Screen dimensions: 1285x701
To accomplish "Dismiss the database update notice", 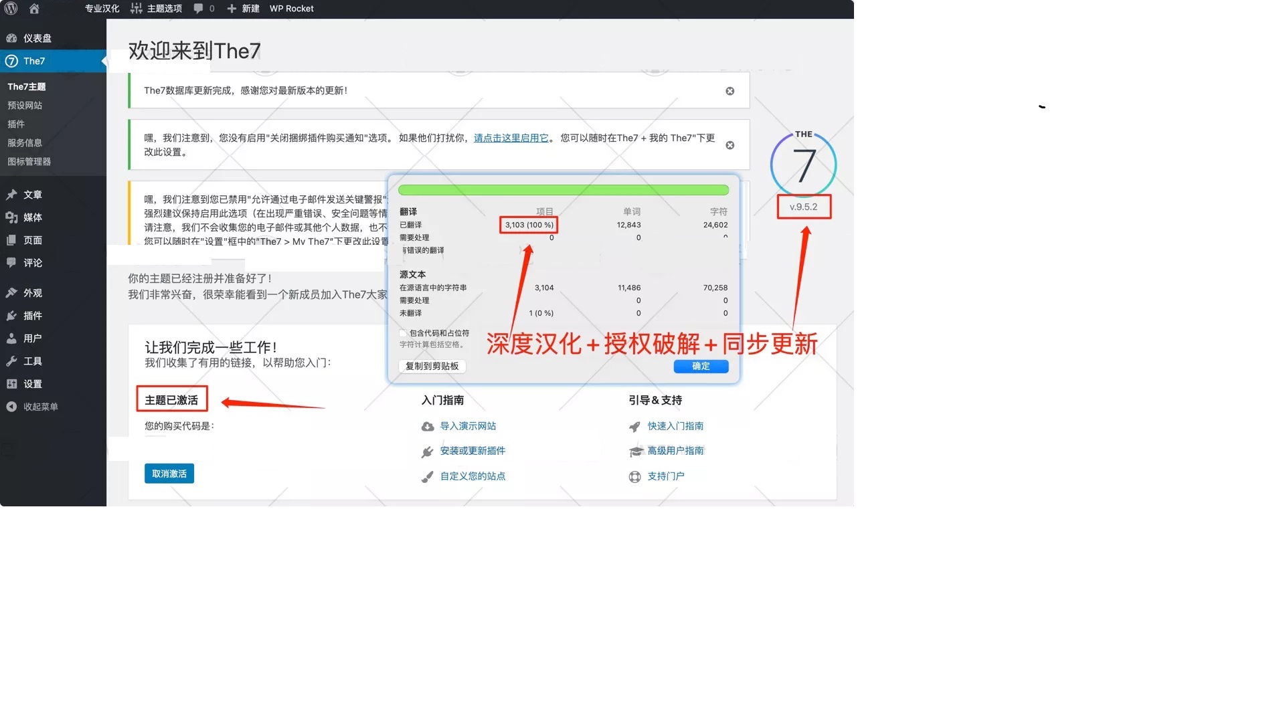I will [x=730, y=91].
